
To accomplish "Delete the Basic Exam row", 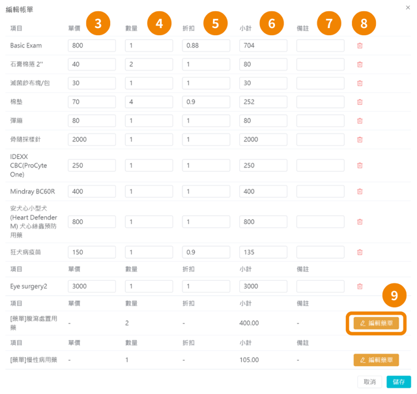I will tap(360, 46).
